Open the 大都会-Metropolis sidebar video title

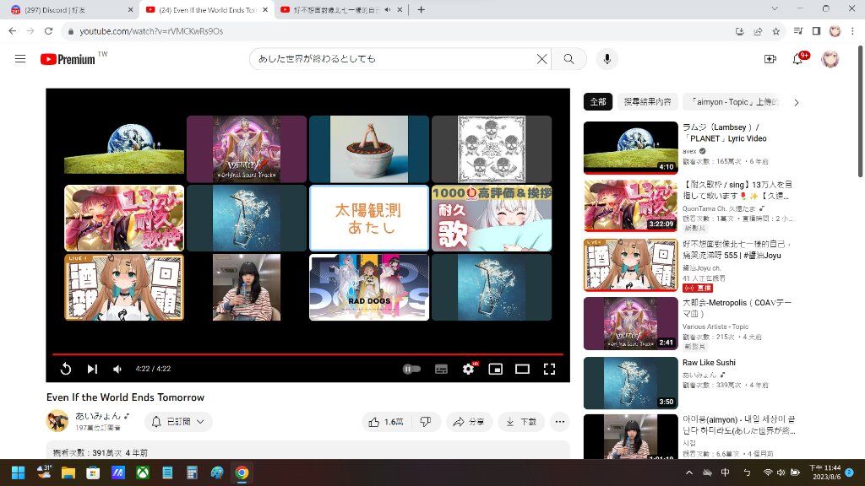[x=737, y=308]
